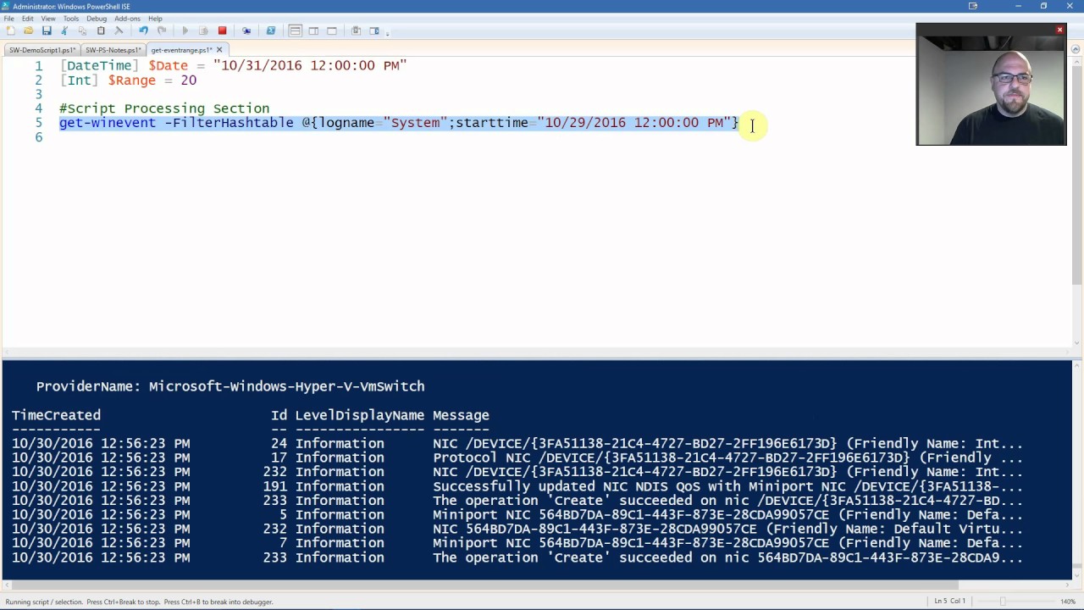Screen dimensions: 1084x610
Task: Show Command Add-on toolbar icon
Action: pos(374,30)
